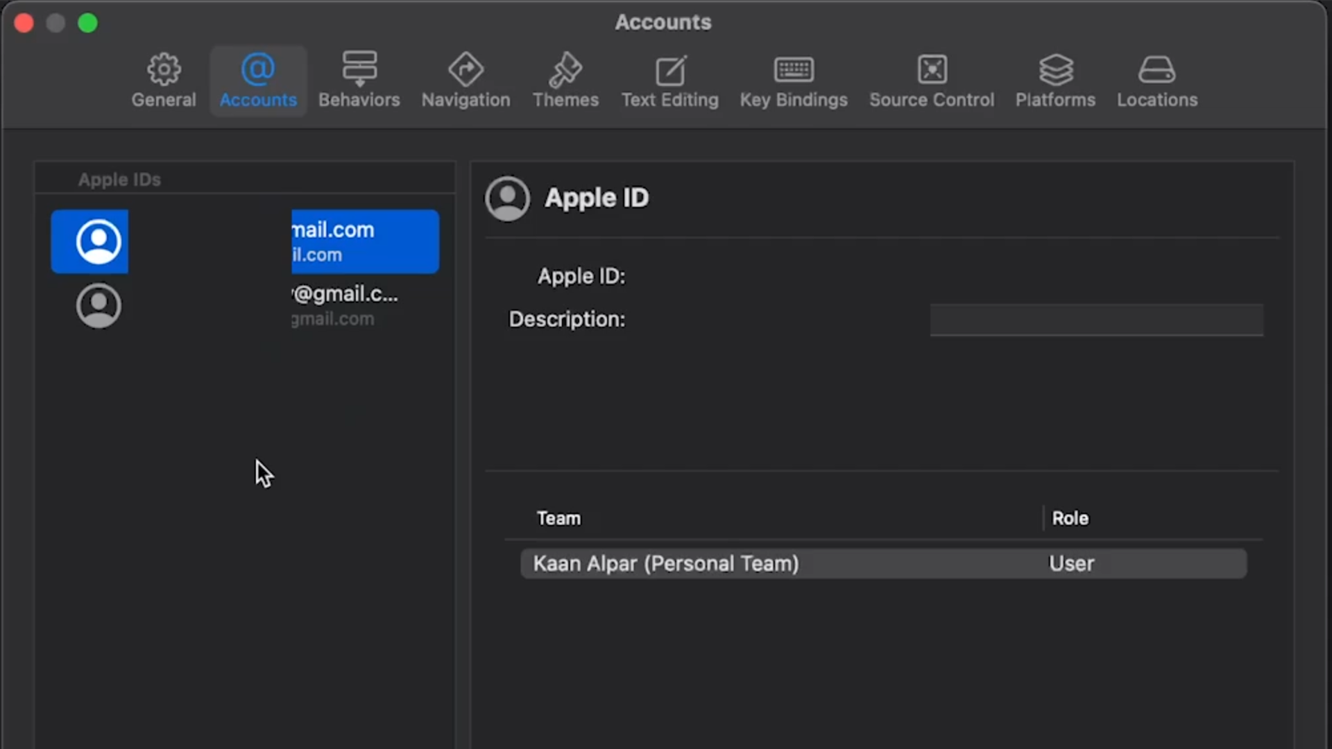Screen dimensions: 1332x749
Task: Click the Apple IDs list header
Action: [119, 180]
